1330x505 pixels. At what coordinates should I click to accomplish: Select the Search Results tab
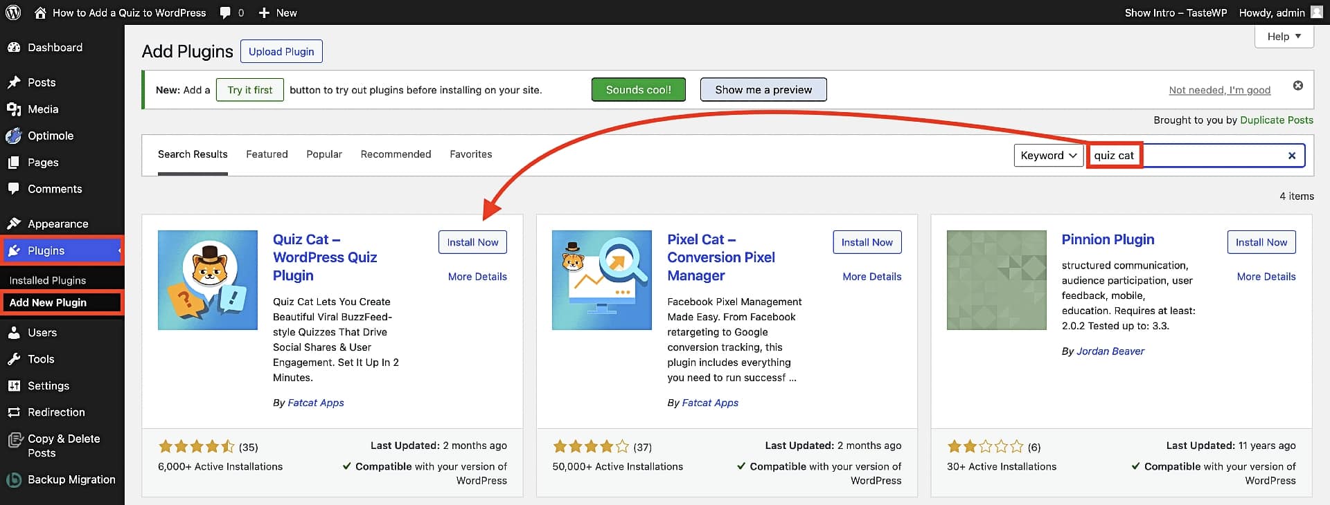click(x=193, y=154)
